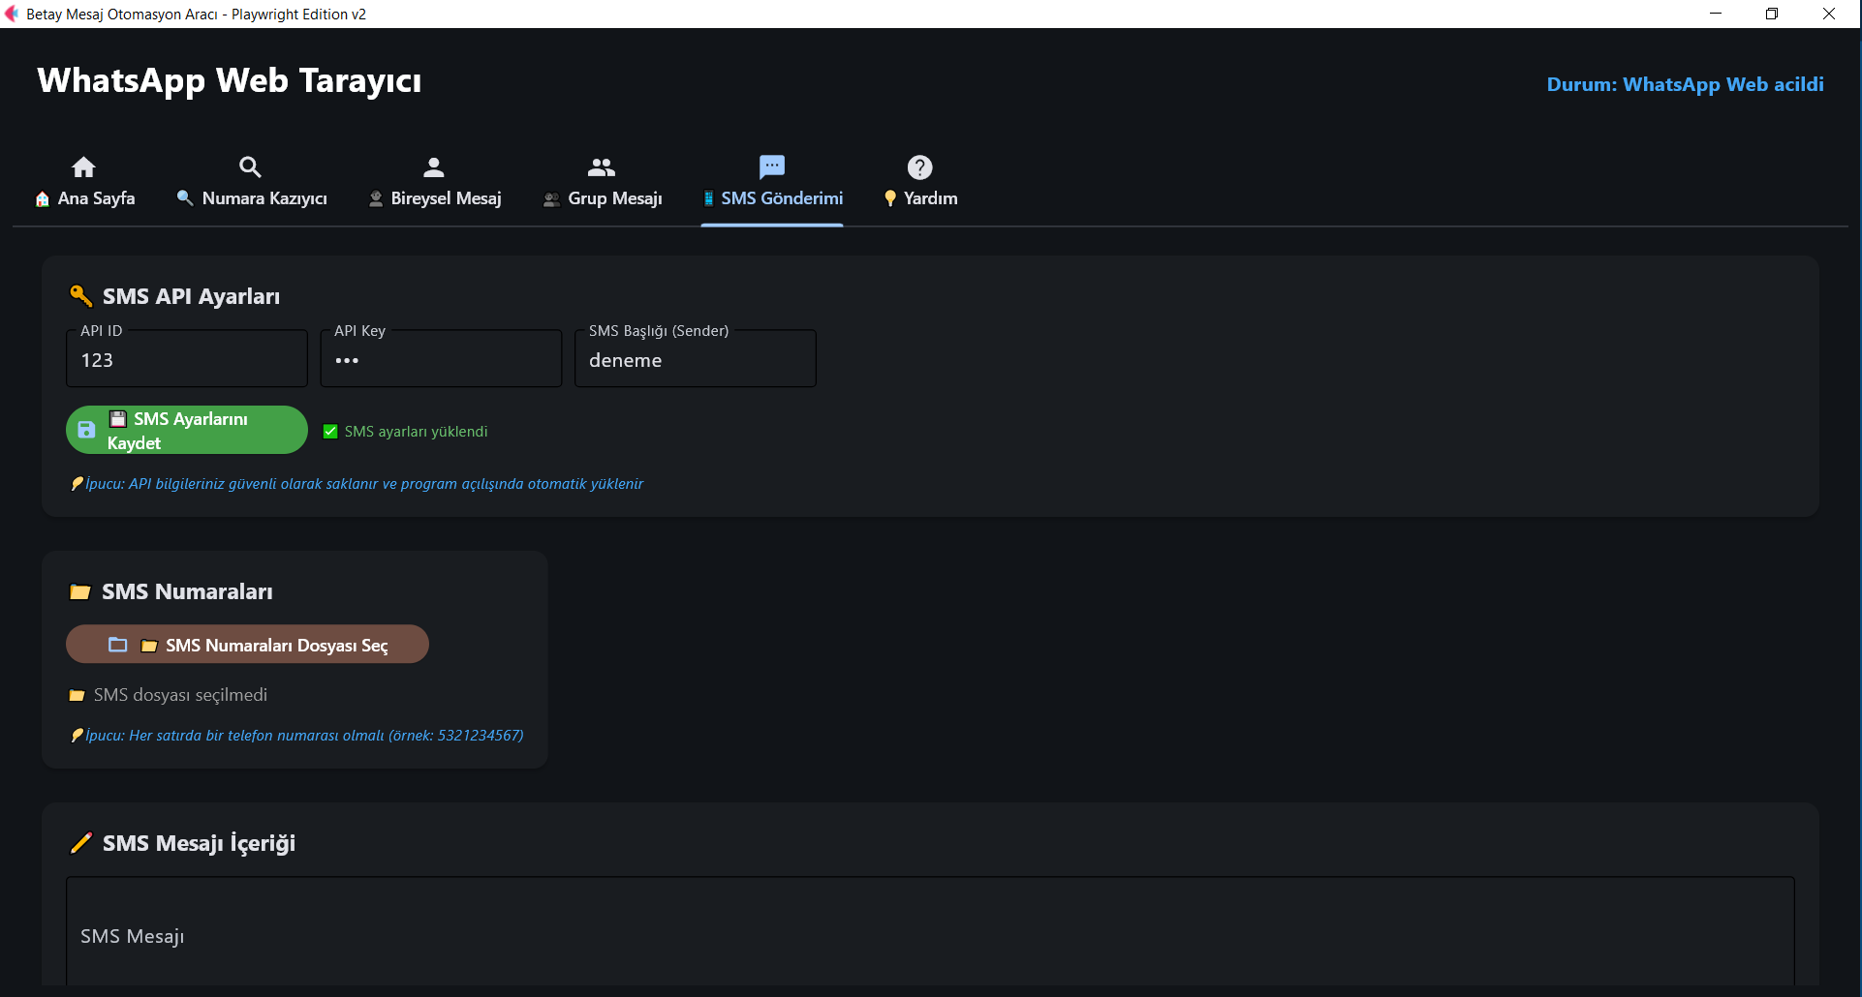Click the chat bubble icon above SMS Gönderimi
The image size is (1862, 997).
pyautogui.click(x=772, y=166)
